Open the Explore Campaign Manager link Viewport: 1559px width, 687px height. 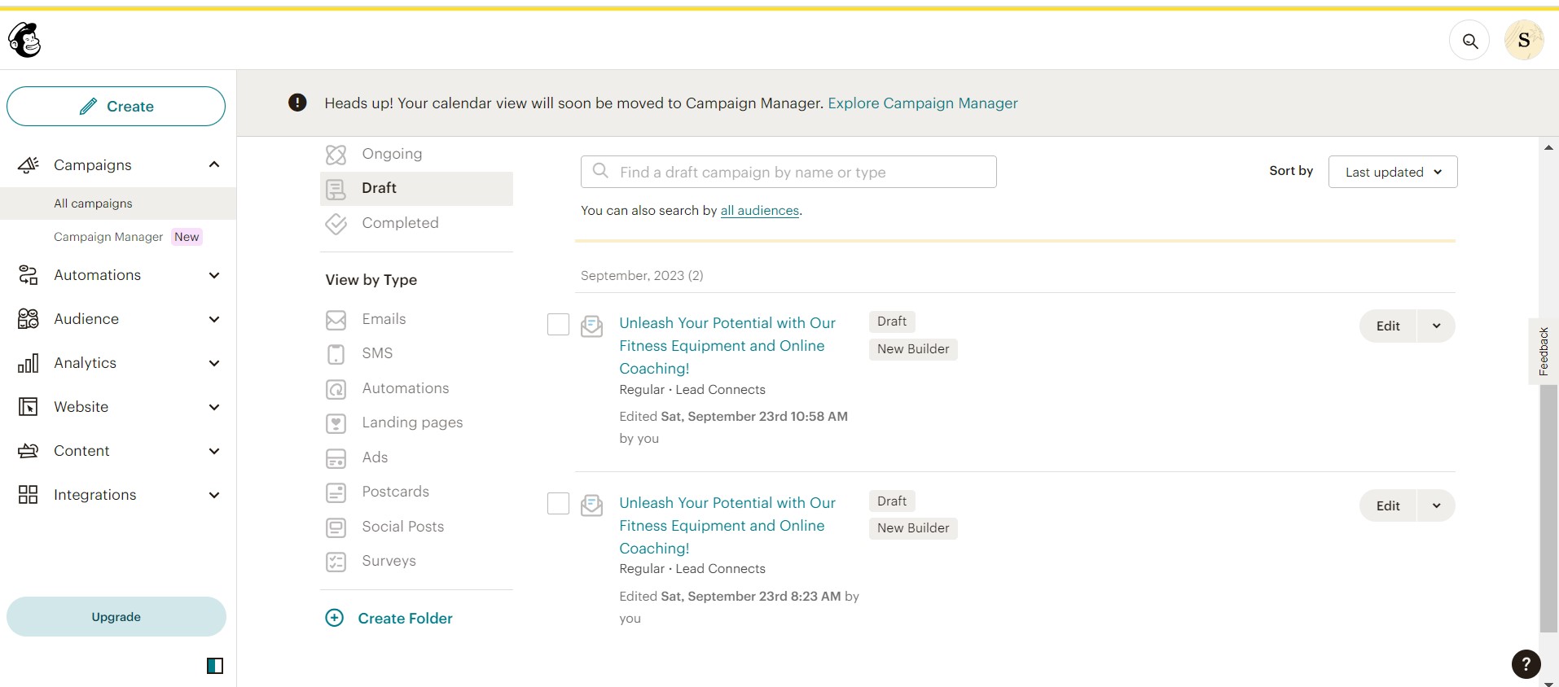922,103
